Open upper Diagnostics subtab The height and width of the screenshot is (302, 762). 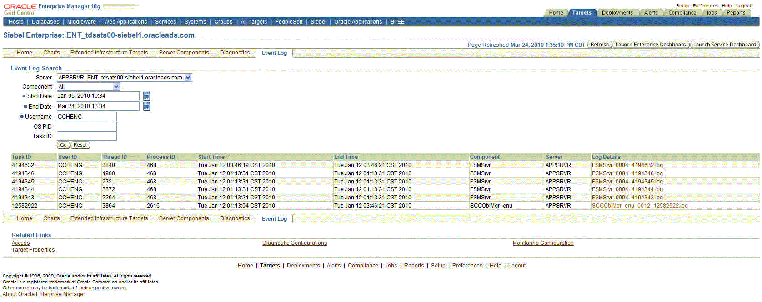[x=235, y=53]
